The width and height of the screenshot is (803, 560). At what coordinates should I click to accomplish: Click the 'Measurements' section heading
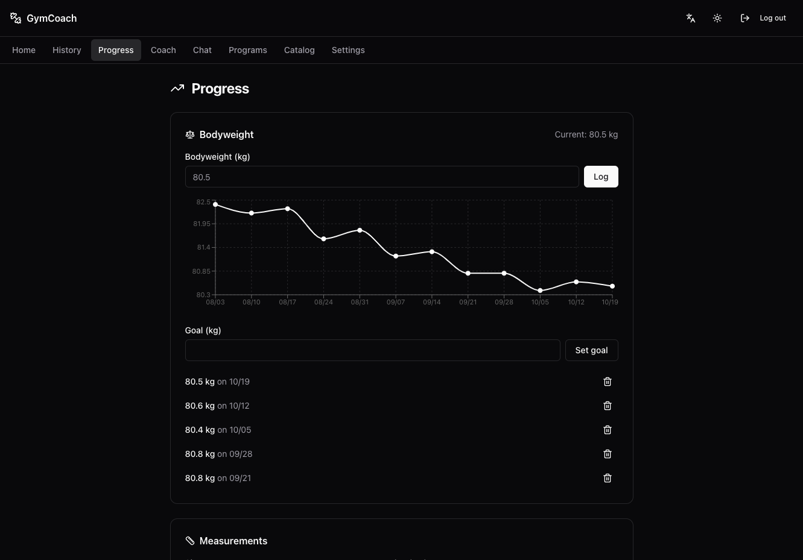[x=233, y=541]
